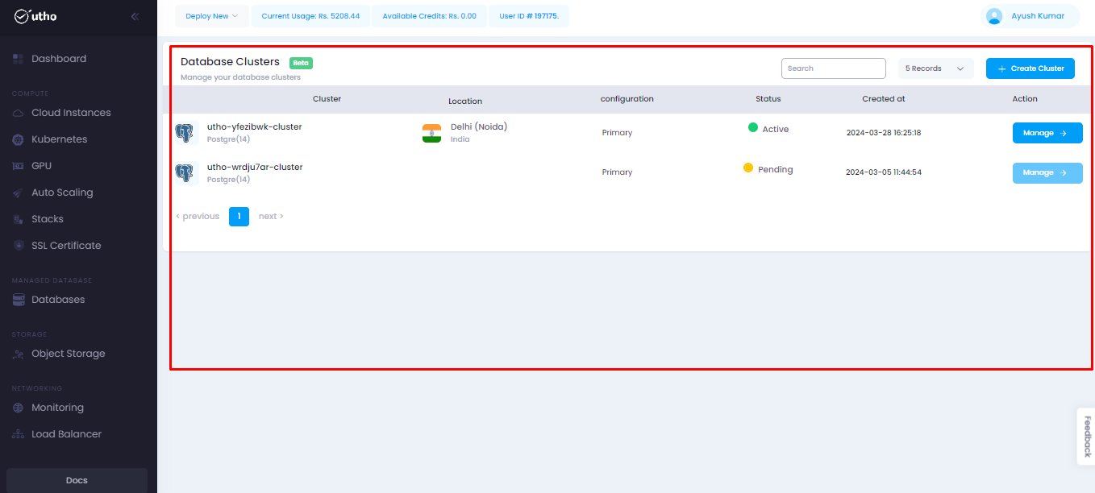Click the user avatar icon
Screen dimensions: 1095x493
pos(994,16)
